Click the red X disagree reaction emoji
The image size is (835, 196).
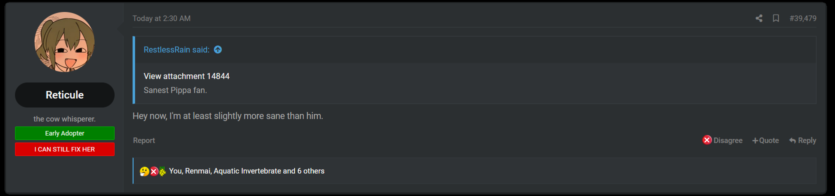(154, 171)
